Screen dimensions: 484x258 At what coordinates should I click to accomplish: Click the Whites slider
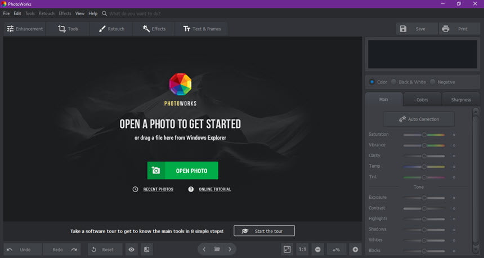(x=424, y=241)
